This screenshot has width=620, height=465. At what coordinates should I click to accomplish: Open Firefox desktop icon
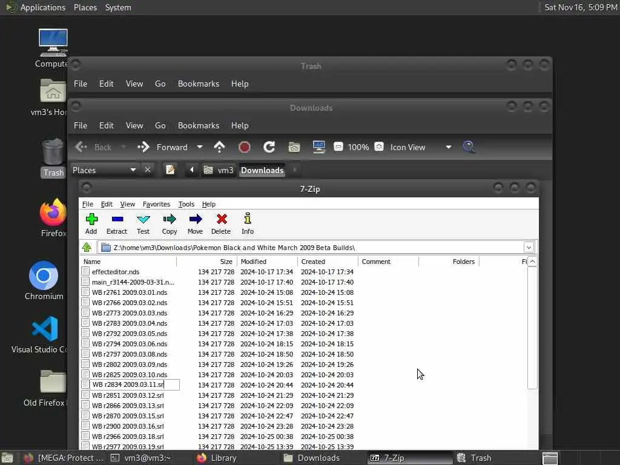tap(53, 218)
